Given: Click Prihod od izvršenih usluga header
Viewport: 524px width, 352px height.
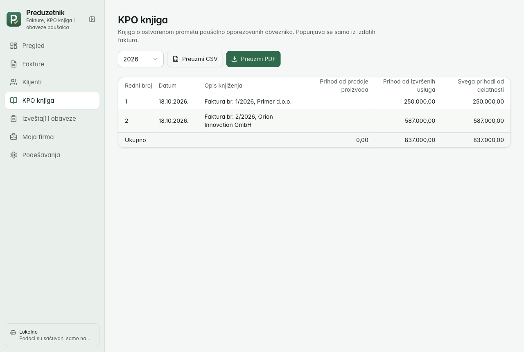Looking at the screenshot, I should (x=409, y=86).
